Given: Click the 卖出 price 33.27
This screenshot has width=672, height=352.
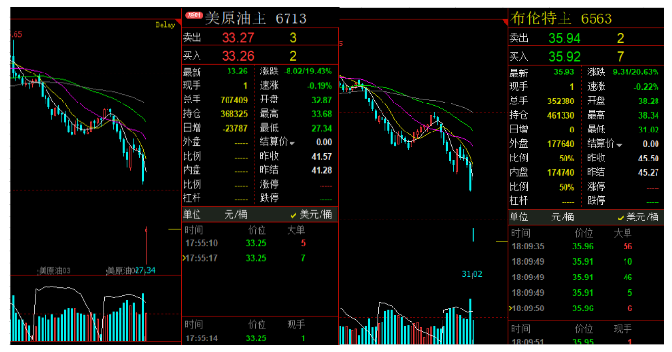Looking at the screenshot, I should point(238,38).
